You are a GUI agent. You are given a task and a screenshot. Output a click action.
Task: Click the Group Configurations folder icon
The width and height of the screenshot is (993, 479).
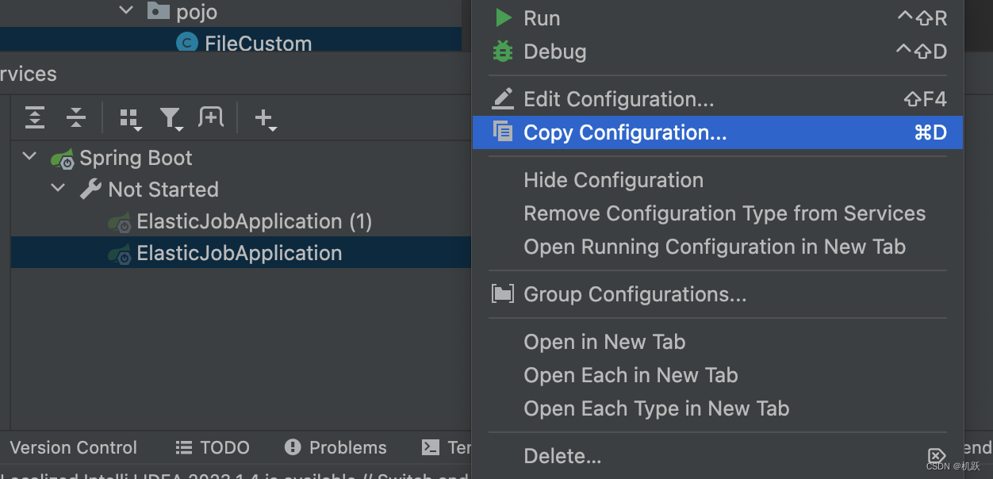[502, 294]
